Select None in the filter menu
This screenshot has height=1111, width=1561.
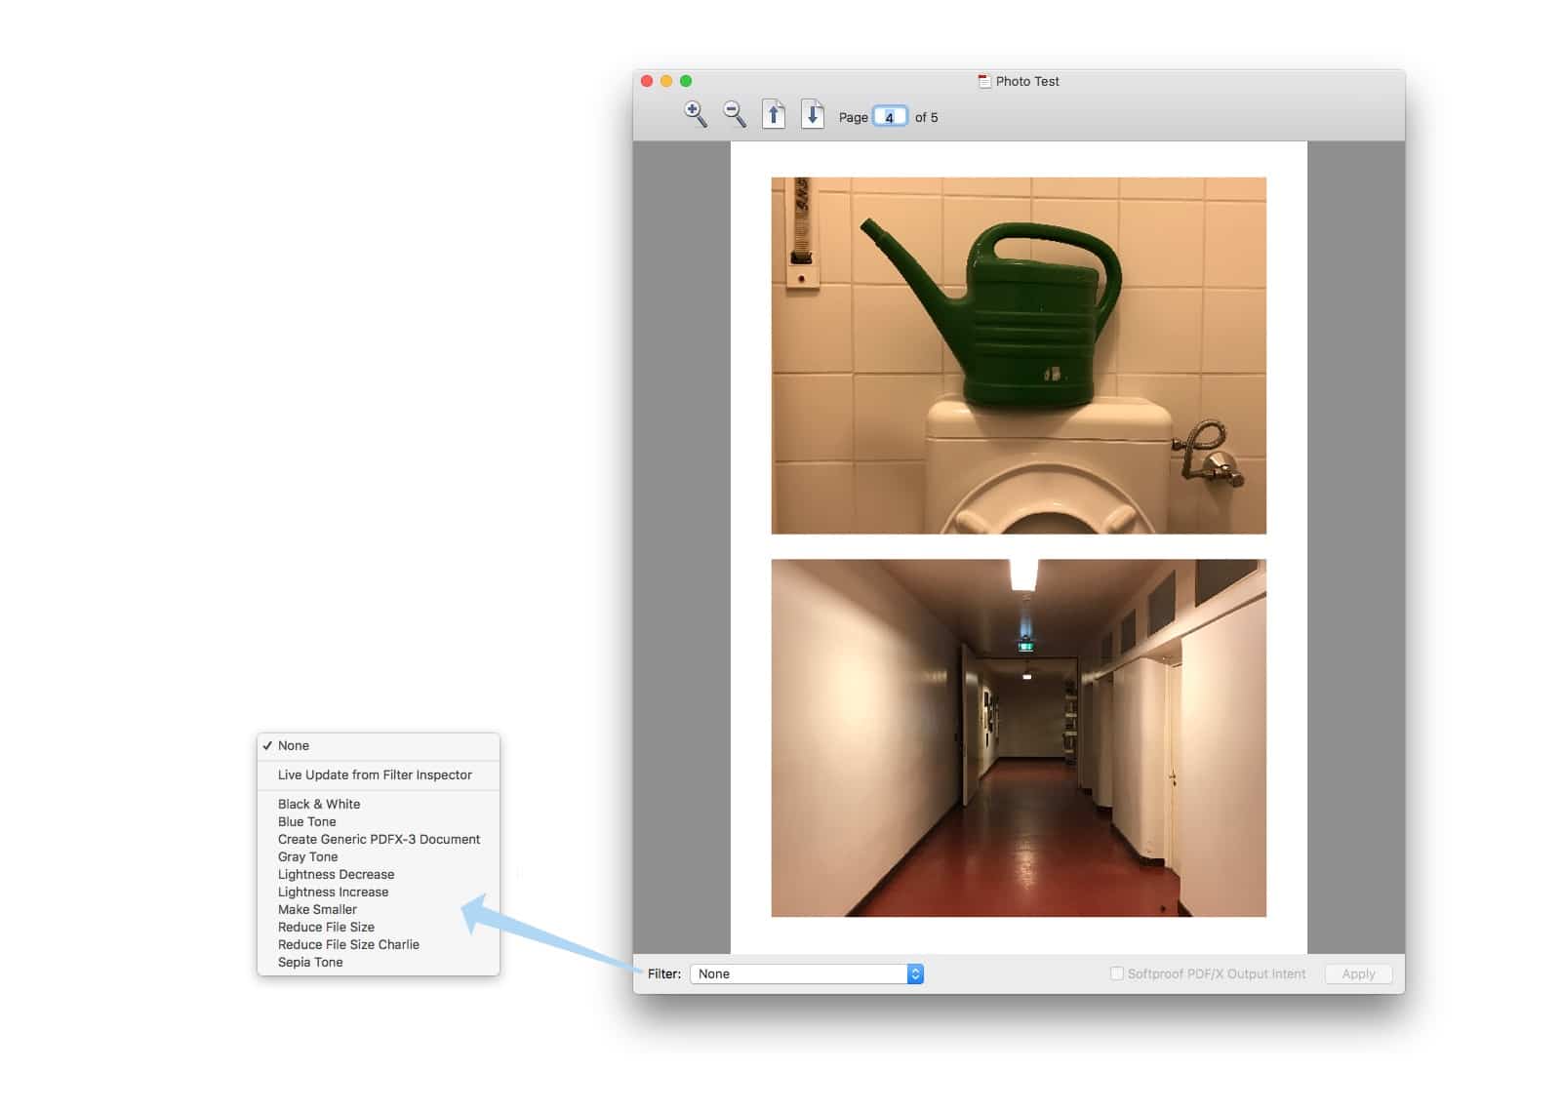point(294,746)
